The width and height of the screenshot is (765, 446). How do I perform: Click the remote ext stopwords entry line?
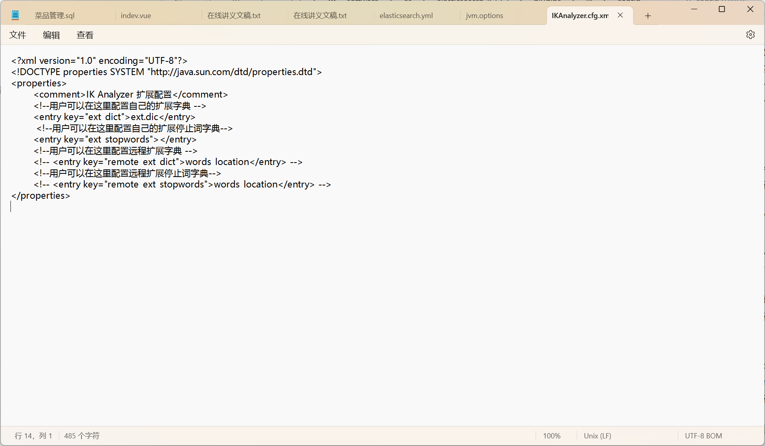[182, 184]
